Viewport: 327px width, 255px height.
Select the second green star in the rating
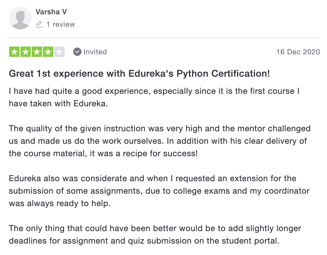tap(26, 52)
